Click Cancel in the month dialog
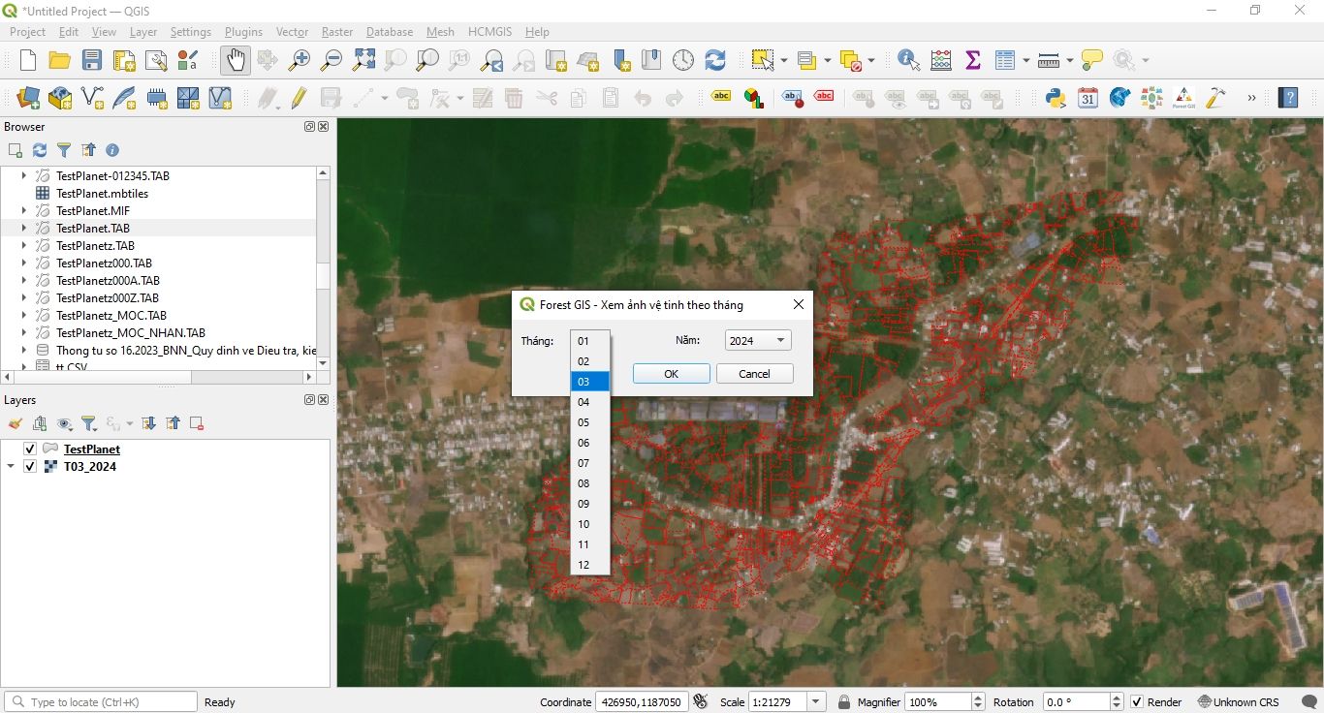Viewport: 1324px width, 713px height. [x=754, y=374]
